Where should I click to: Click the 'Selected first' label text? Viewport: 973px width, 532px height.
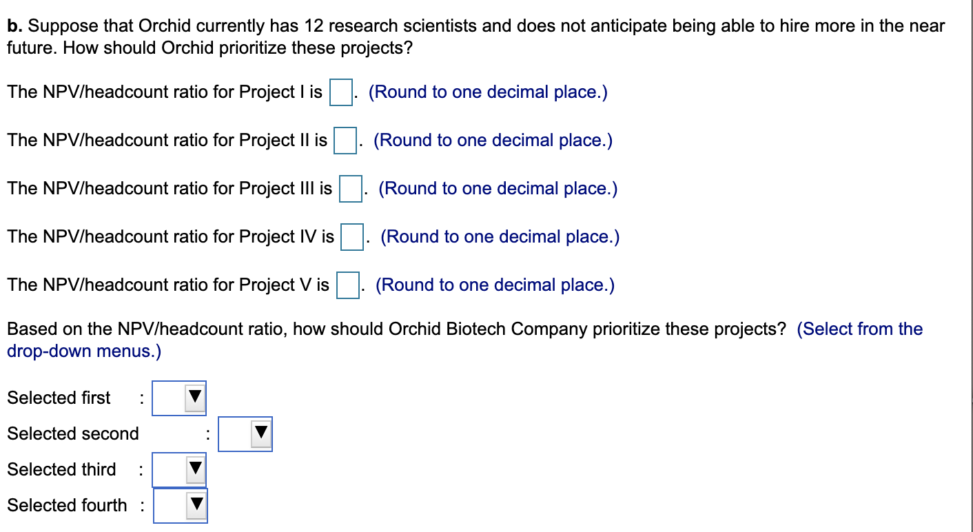tap(59, 398)
